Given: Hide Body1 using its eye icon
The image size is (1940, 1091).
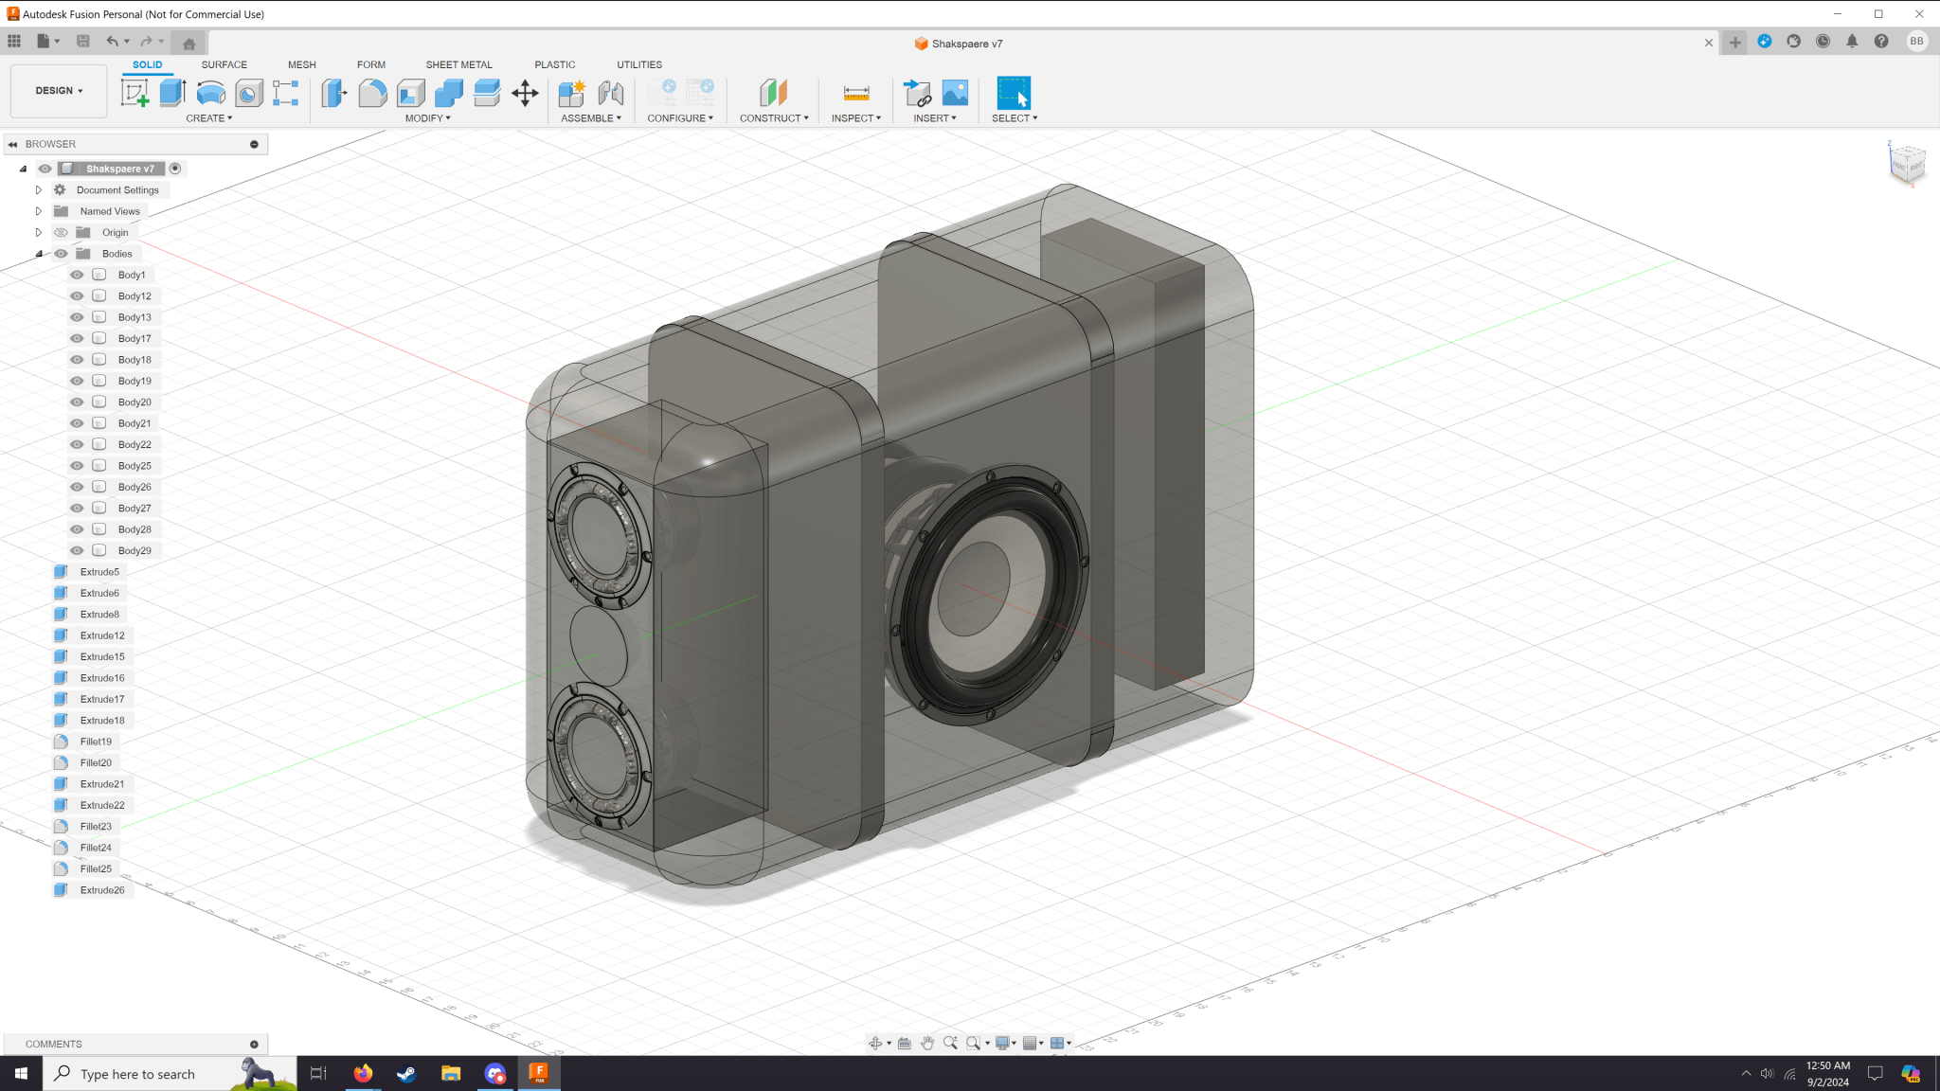Looking at the screenshot, I should 77,275.
